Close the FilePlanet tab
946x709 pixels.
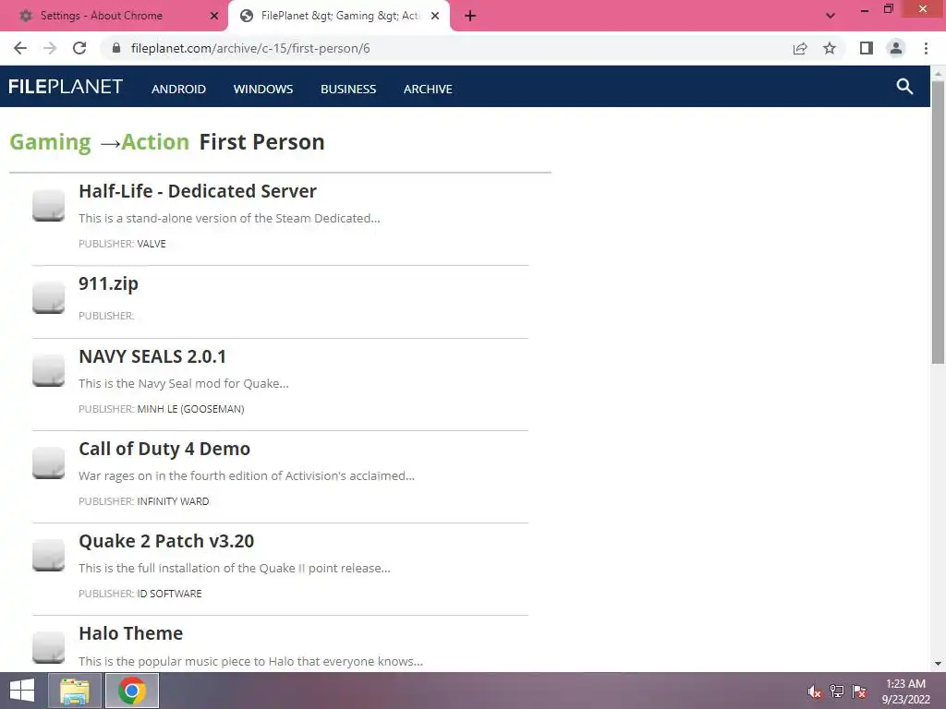[x=435, y=16]
